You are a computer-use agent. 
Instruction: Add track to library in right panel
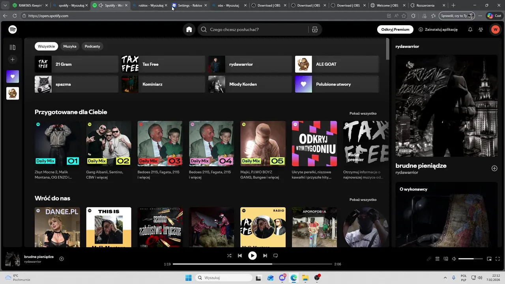point(494,168)
